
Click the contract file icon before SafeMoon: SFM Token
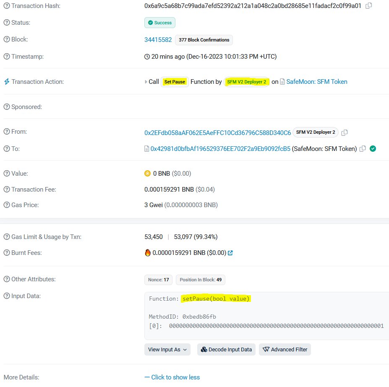click(x=282, y=82)
